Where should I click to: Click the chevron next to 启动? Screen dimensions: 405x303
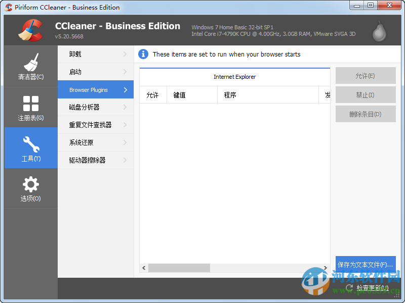(x=125, y=72)
